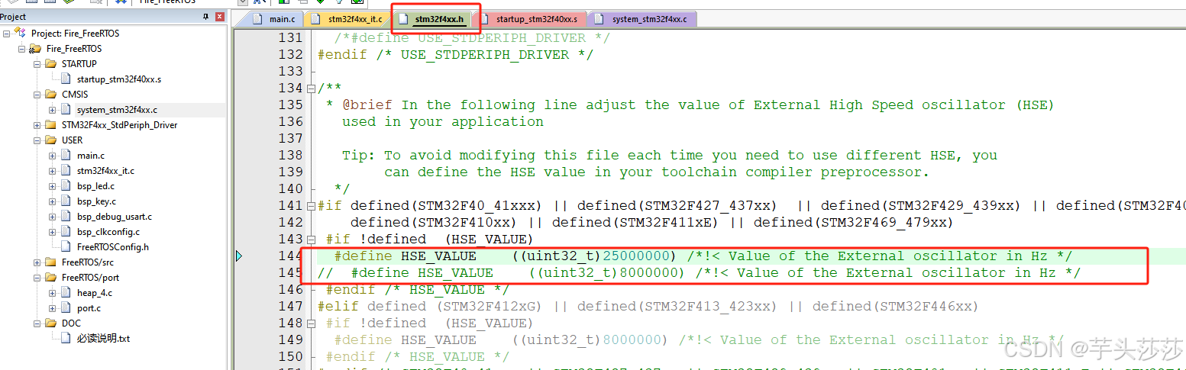
Task: Click the file icon beside bsp_led.c
Action: click(x=66, y=186)
